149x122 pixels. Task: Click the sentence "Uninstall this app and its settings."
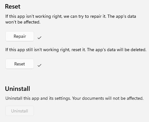38,98
